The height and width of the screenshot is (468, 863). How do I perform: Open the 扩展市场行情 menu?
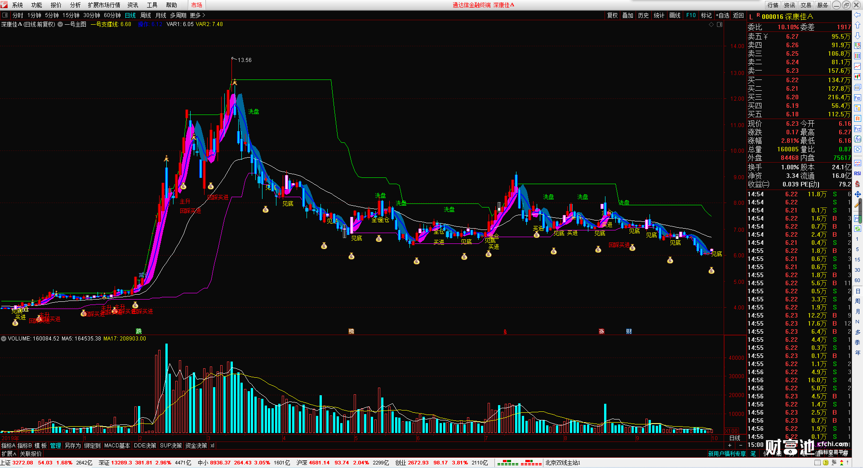tap(104, 5)
